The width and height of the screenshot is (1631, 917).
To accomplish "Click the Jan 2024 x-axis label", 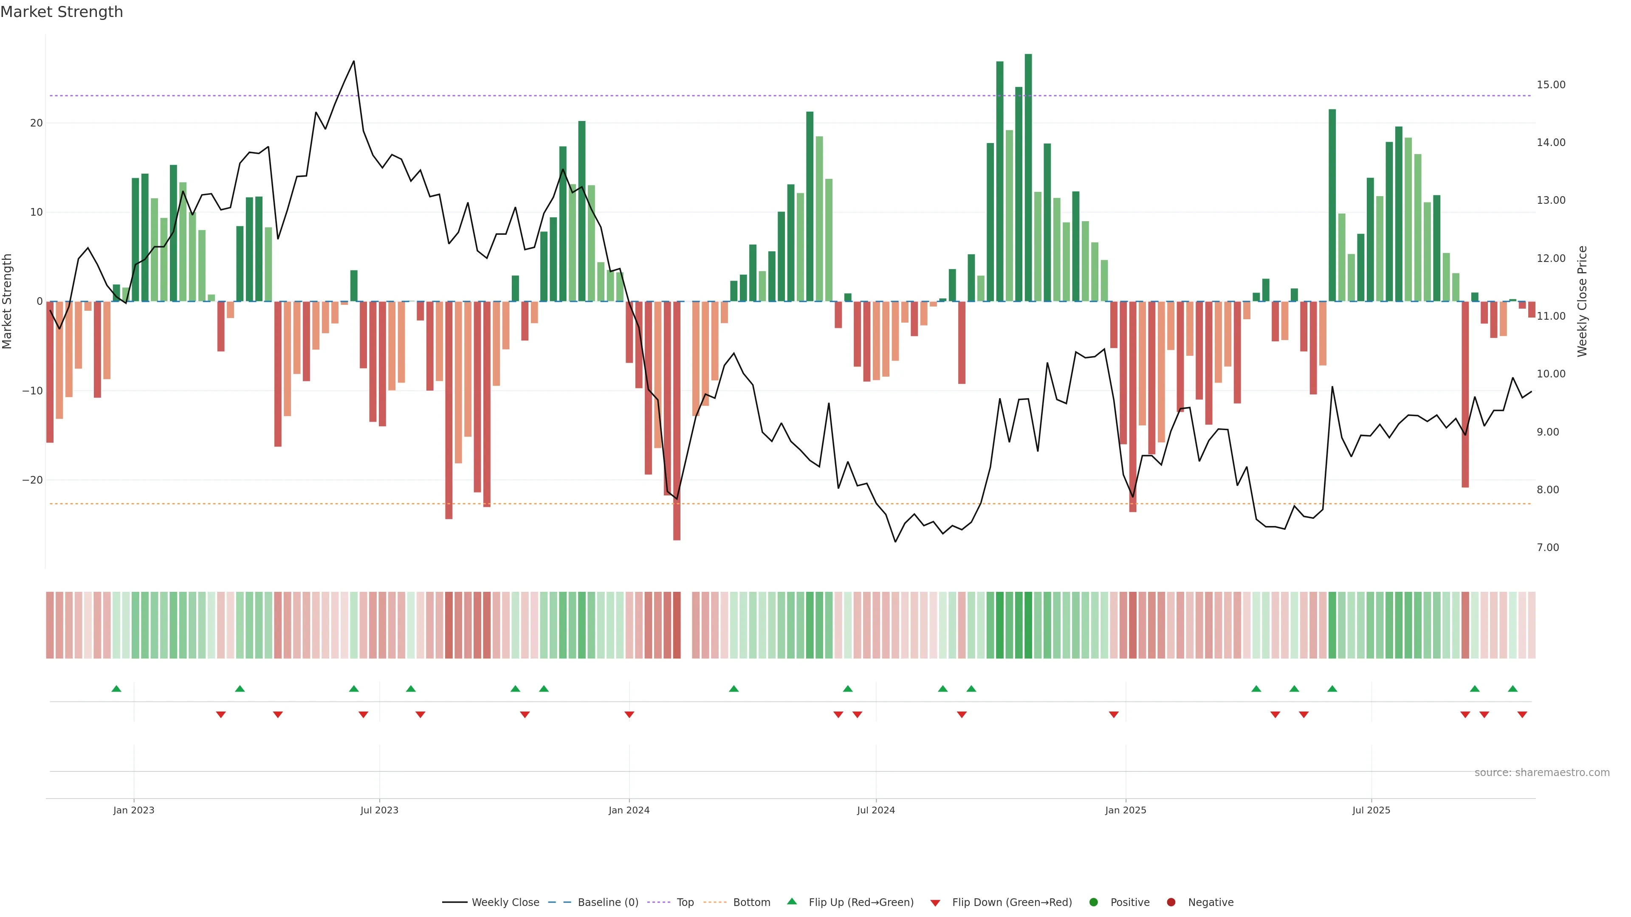I will [x=629, y=810].
